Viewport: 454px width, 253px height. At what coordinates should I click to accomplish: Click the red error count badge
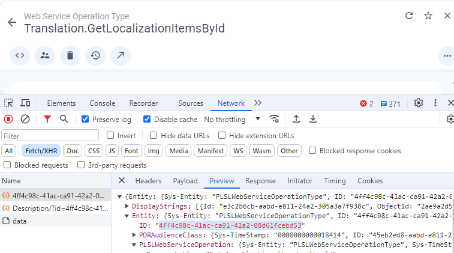click(366, 103)
